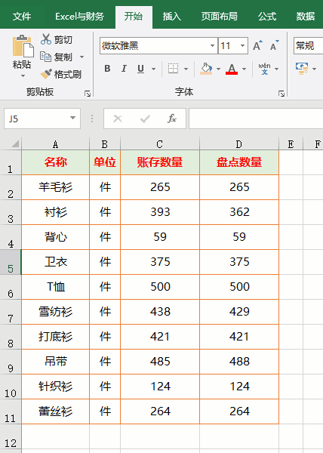This screenshot has width=323, height=453.
Task: Click header cell 名称
Action: [55, 162]
